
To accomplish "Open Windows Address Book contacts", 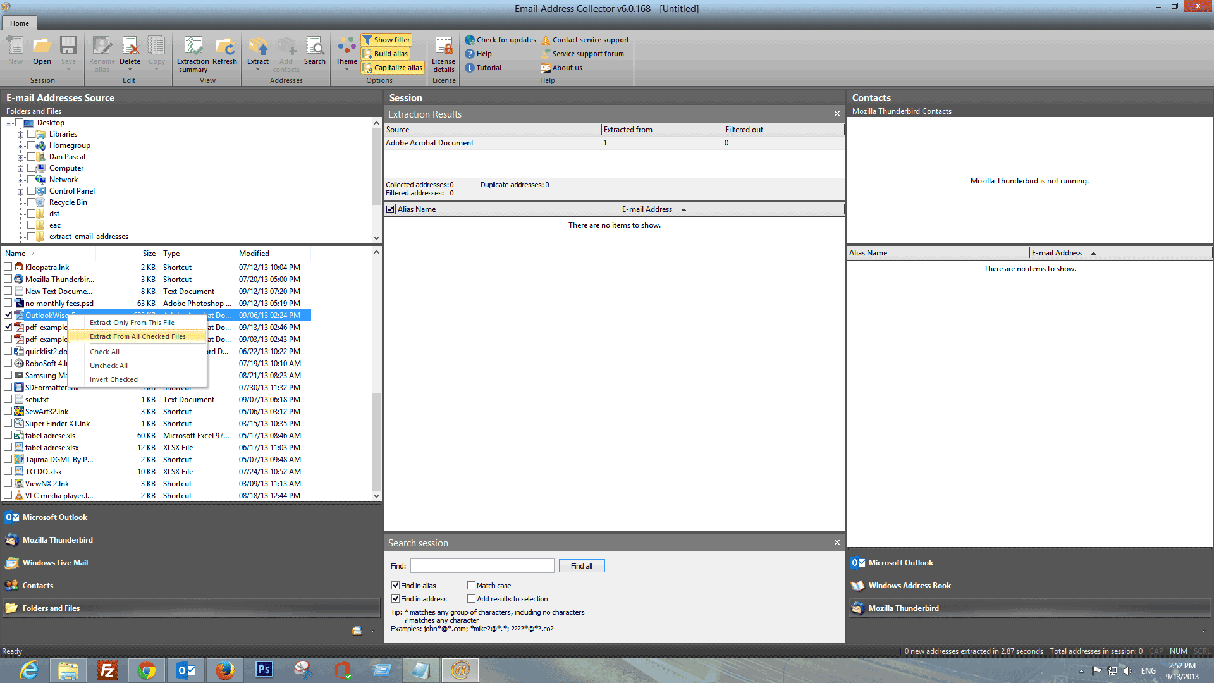I will pos(1030,586).
